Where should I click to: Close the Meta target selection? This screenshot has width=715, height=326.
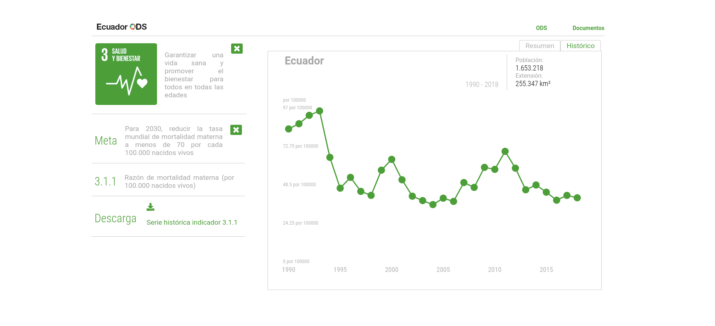236,130
